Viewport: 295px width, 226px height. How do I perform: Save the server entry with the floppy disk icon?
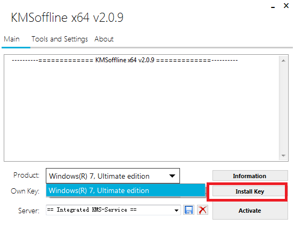[x=189, y=210]
